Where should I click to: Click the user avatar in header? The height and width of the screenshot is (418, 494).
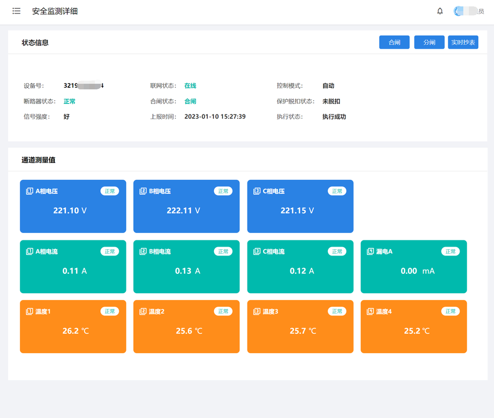459,11
